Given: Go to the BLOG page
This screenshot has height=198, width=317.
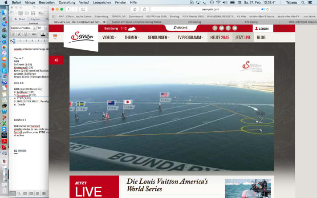Looking at the screenshot, I should tap(261, 37).
